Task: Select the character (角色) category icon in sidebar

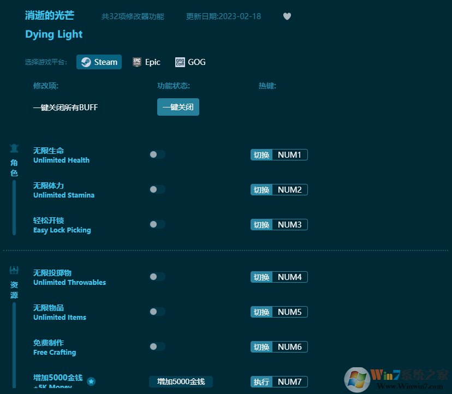Action: (14, 147)
